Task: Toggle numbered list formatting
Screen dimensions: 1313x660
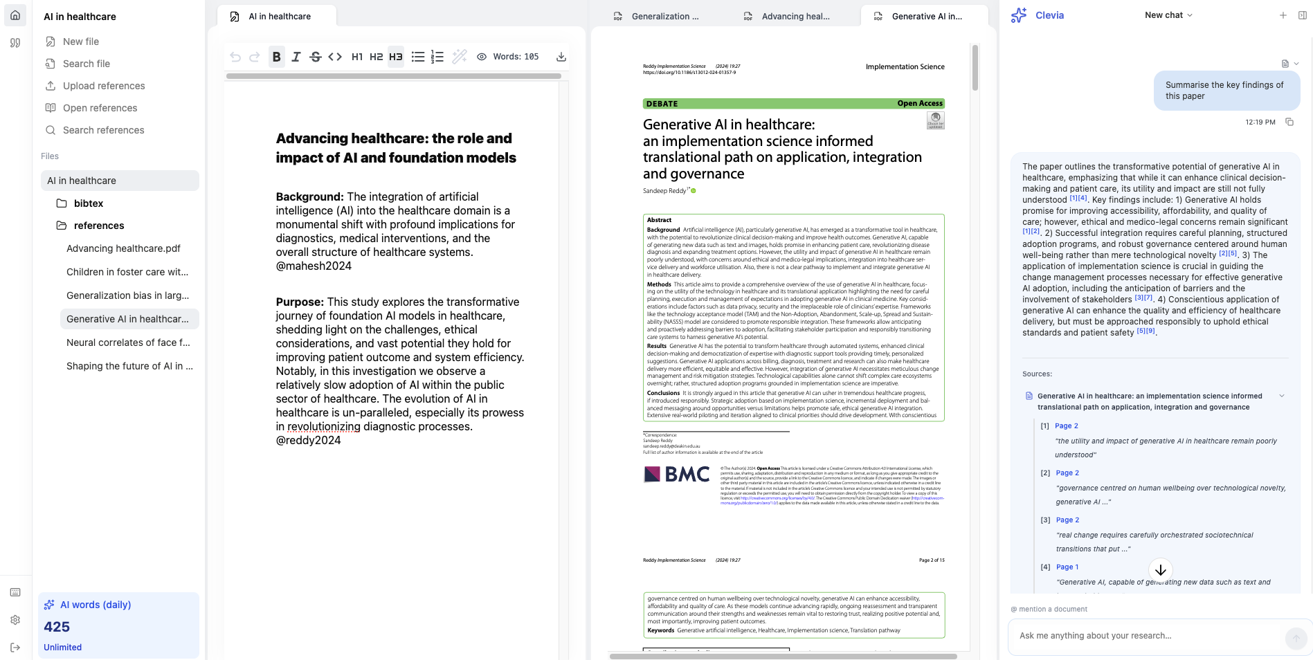Action: [x=437, y=57]
